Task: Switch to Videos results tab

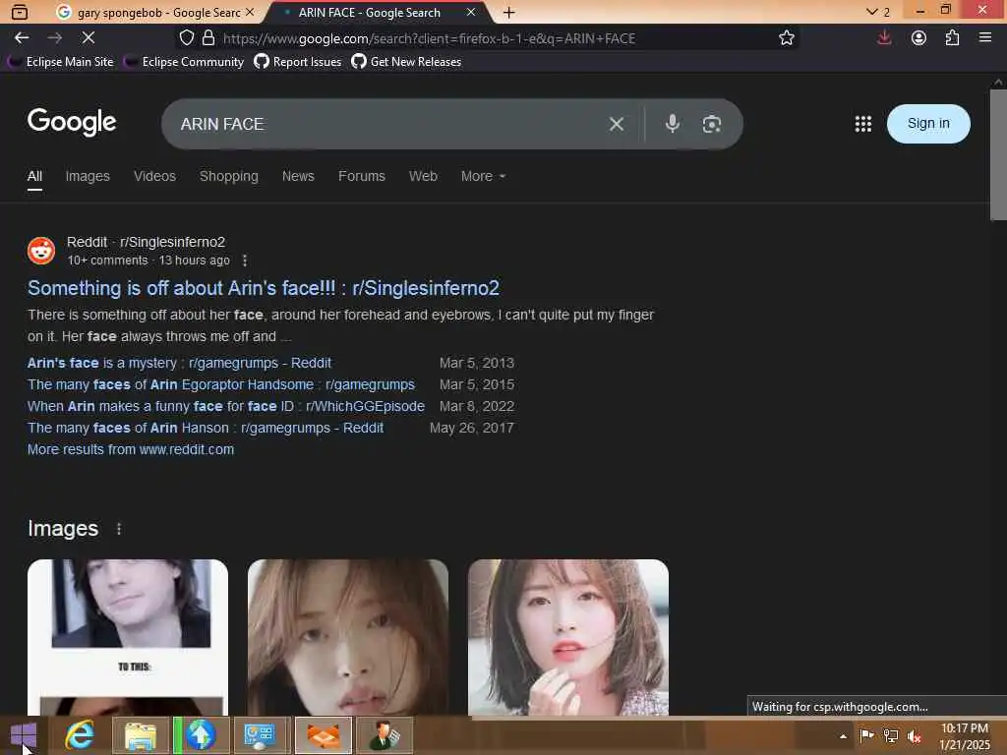Action: tap(154, 176)
